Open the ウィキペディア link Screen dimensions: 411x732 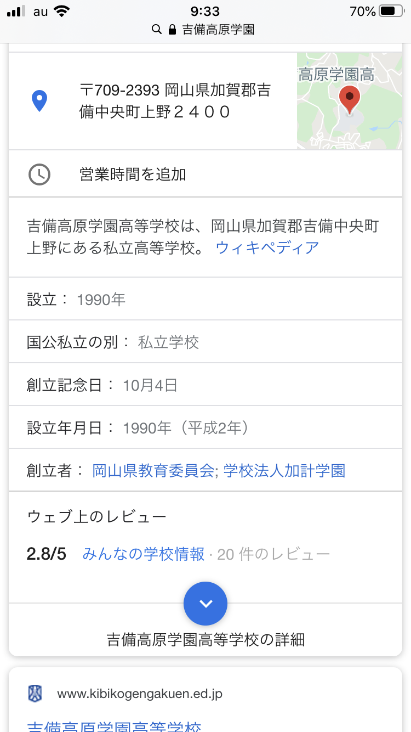pos(267,247)
